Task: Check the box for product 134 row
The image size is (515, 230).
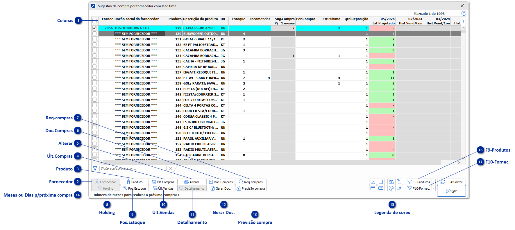Action: click(x=94, y=56)
